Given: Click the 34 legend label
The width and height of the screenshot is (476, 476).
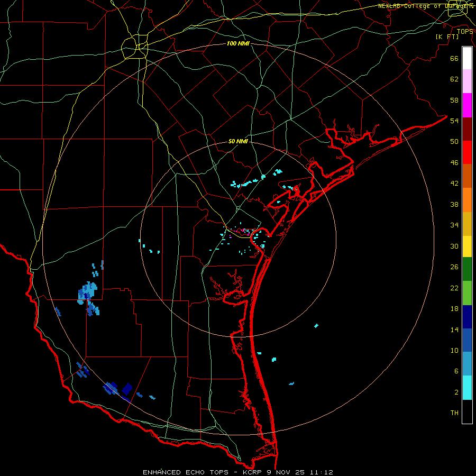Looking at the screenshot, I should (454, 225).
